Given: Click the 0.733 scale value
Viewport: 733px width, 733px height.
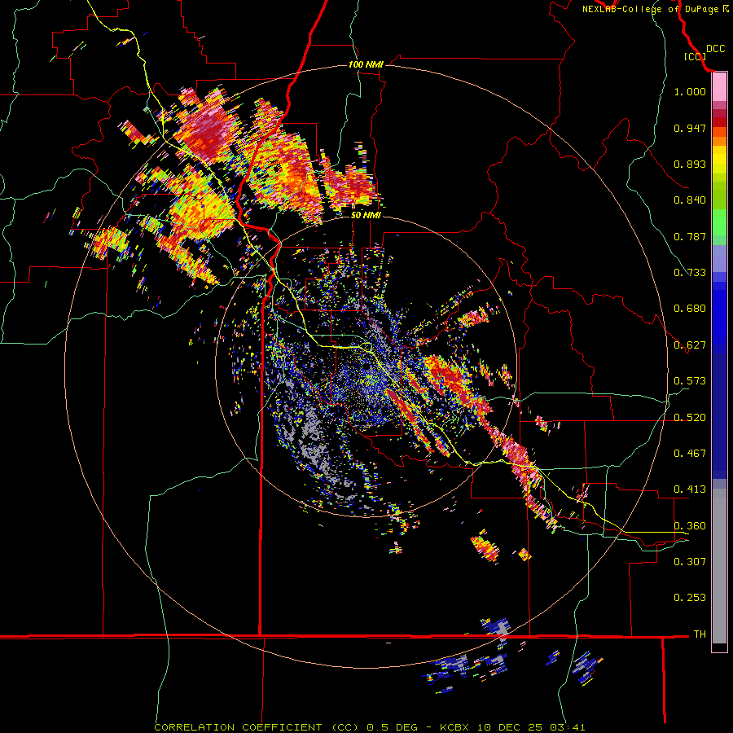Looking at the screenshot, I should pos(690,273).
